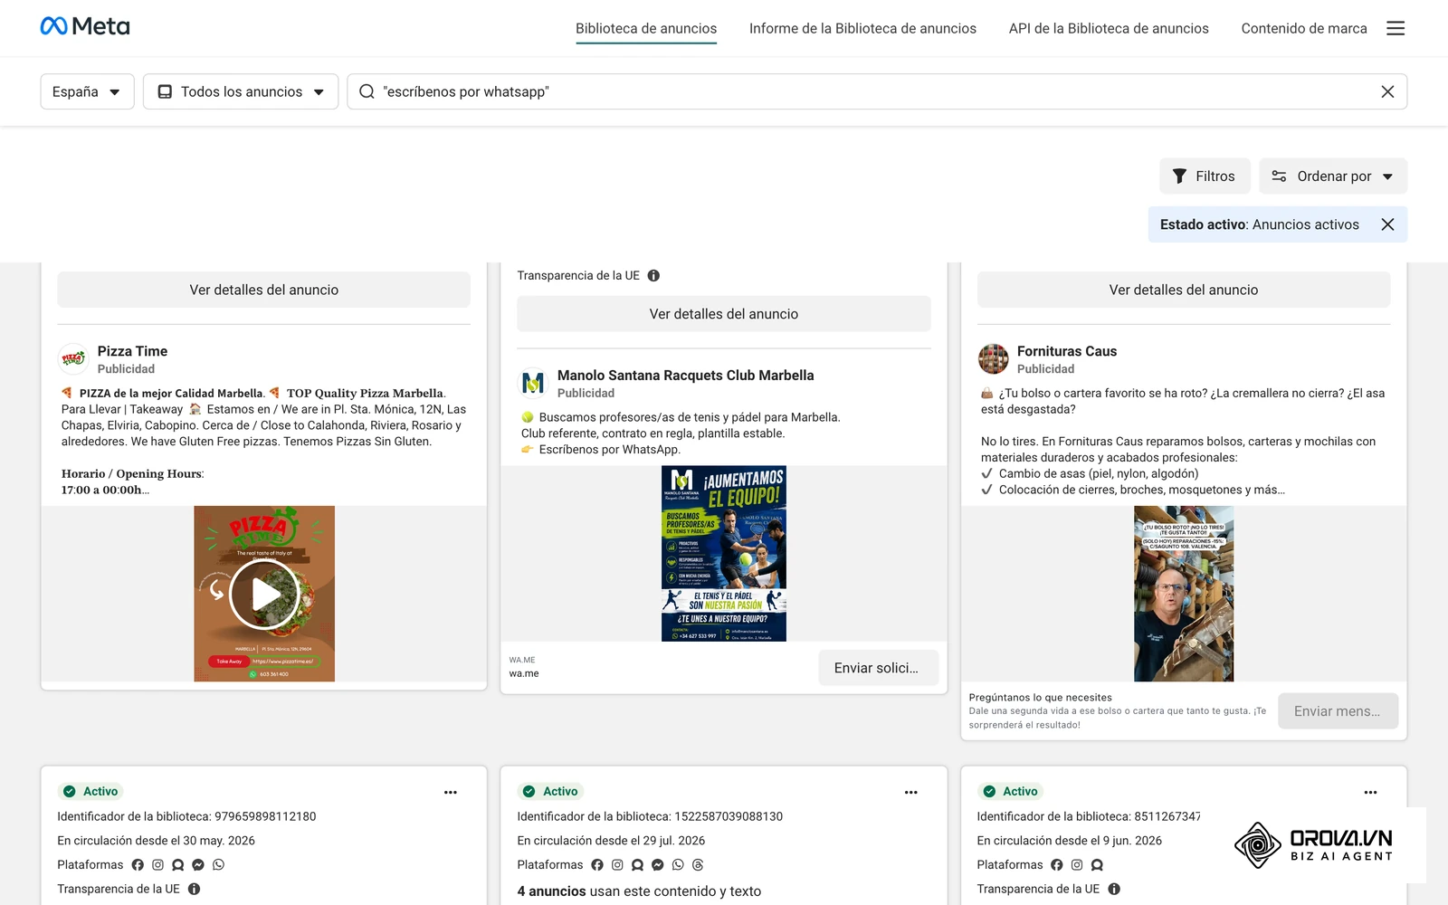
Task: Go to API de la Biblioteca de anuncios
Action: pyautogui.click(x=1109, y=28)
